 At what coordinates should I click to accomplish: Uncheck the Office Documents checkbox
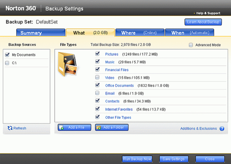pos(97,85)
